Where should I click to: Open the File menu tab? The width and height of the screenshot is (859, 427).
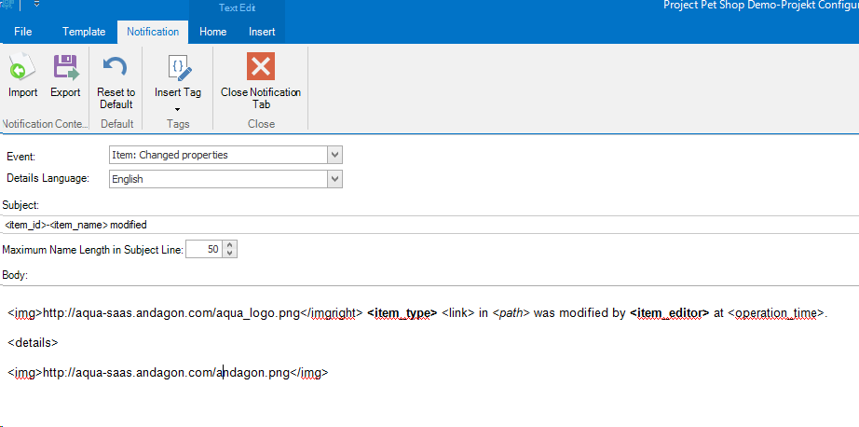point(23,32)
